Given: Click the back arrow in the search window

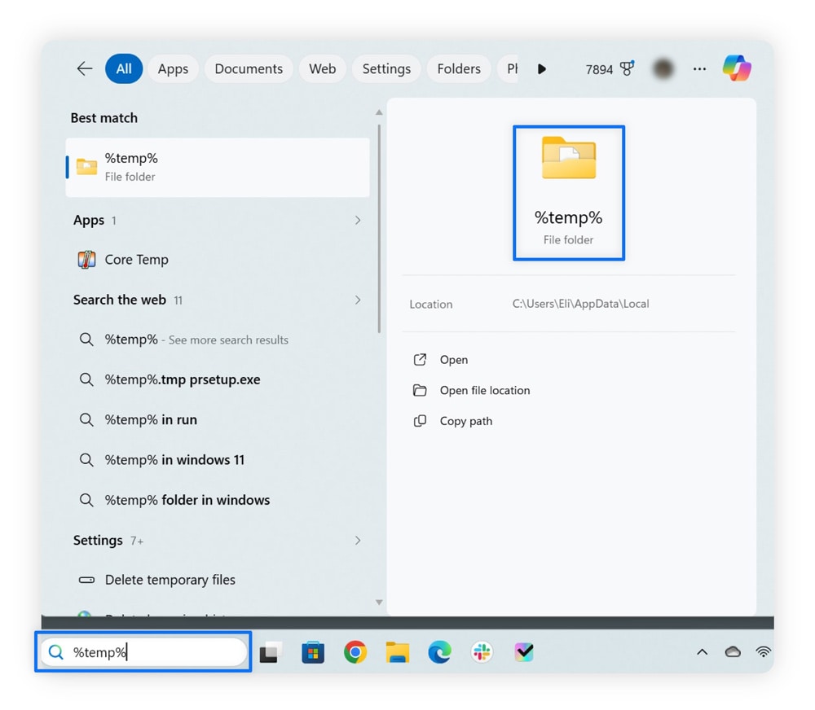Looking at the screenshot, I should point(84,68).
